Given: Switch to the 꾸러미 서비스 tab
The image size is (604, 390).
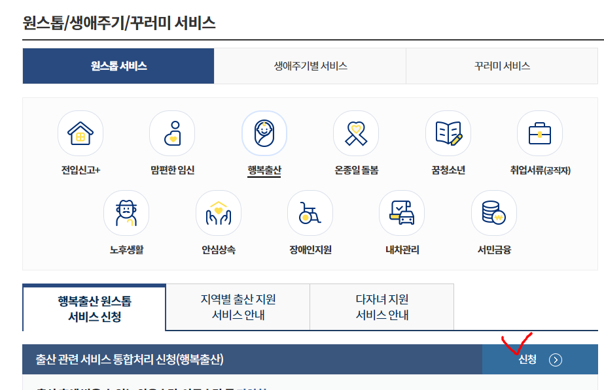Looking at the screenshot, I should tap(504, 65).
